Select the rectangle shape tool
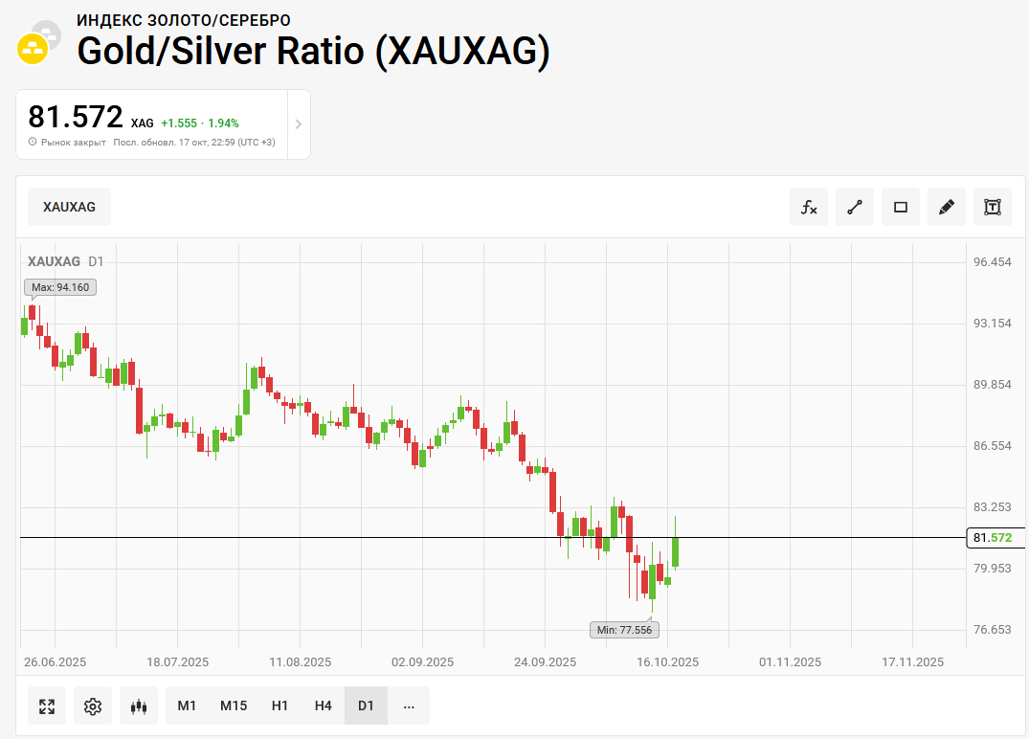 pyautogui.click(x=901, y=207)
